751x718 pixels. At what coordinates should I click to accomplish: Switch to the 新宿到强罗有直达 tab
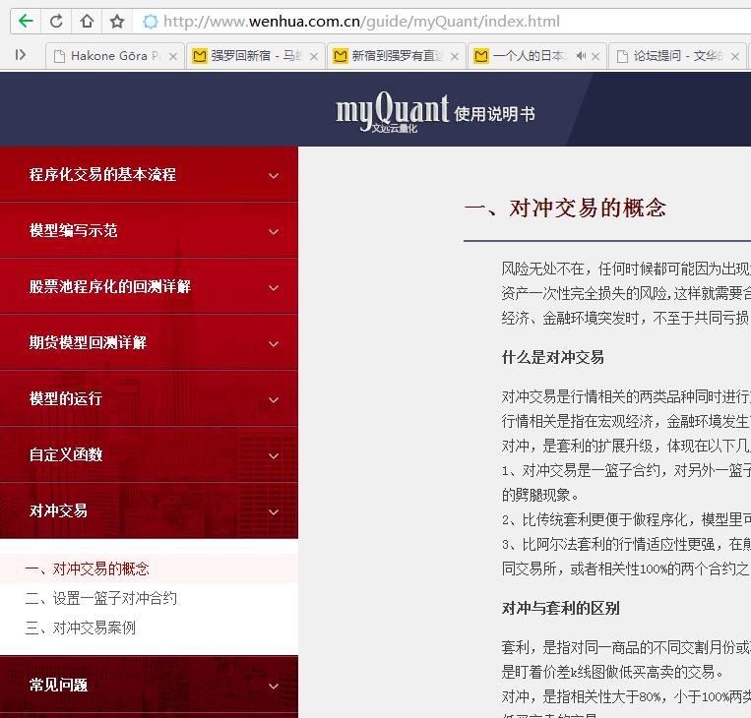[392, 56]
